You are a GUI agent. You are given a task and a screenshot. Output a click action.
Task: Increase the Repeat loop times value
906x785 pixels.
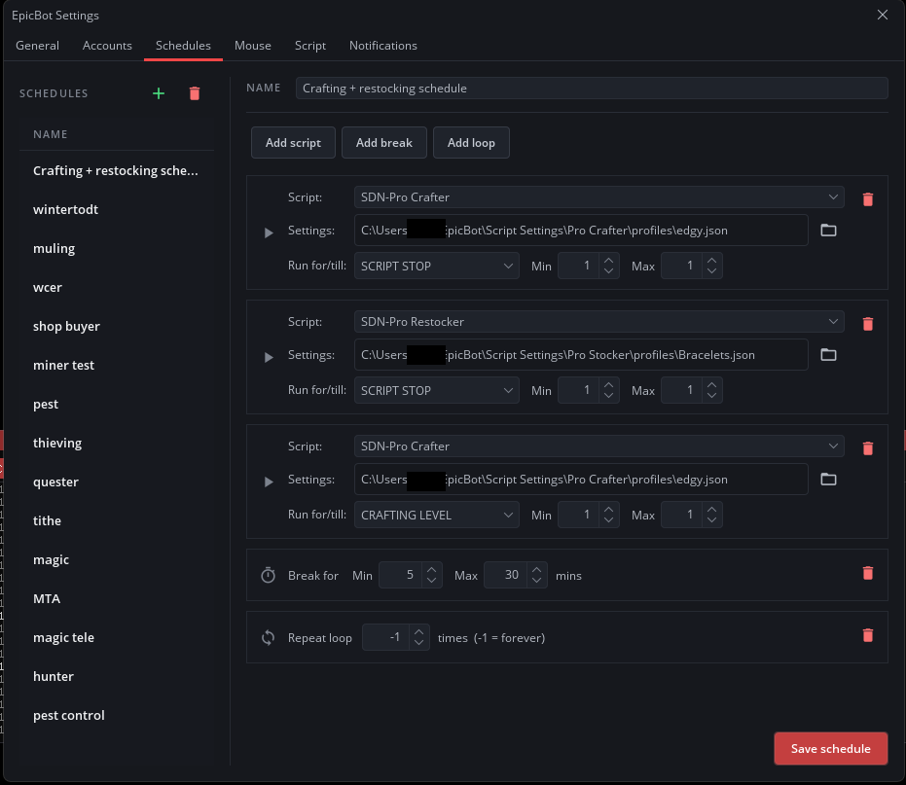point(418,632)
